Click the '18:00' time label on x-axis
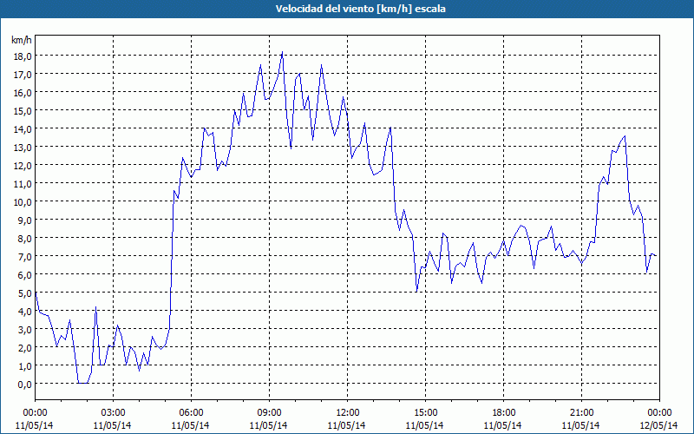The image size is (694, 434). pyautogui.click(x=503, y=413)
